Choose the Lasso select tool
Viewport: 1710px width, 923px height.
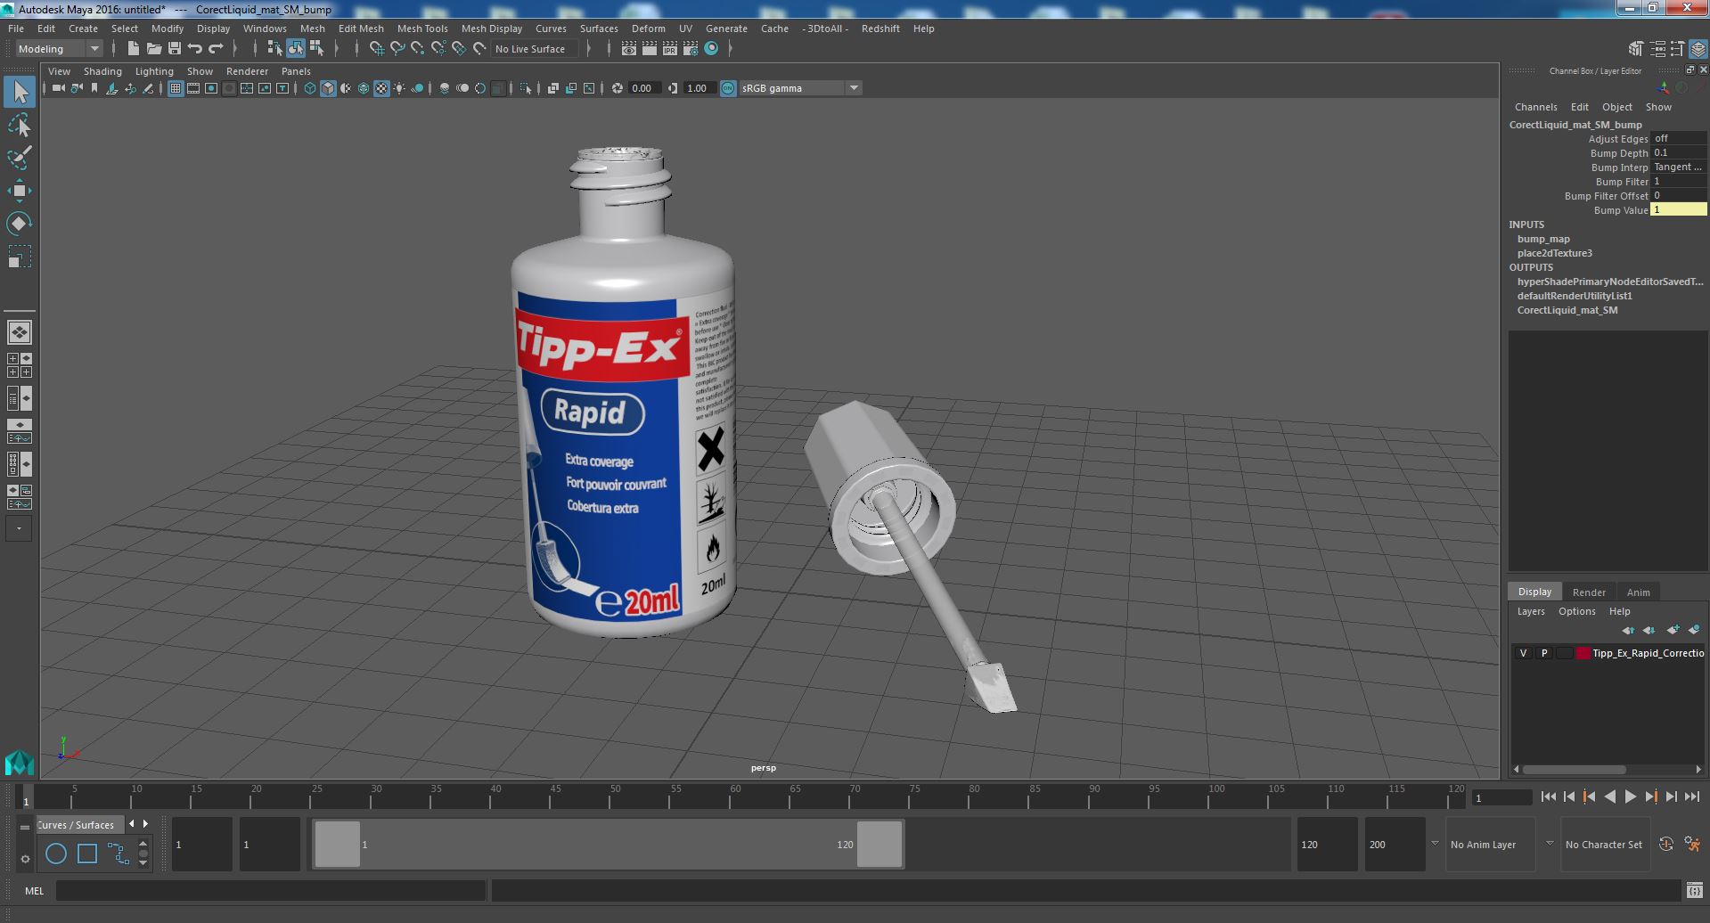tap(19, 126)
